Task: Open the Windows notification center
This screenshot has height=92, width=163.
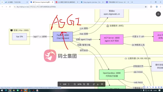Action: 160,90
